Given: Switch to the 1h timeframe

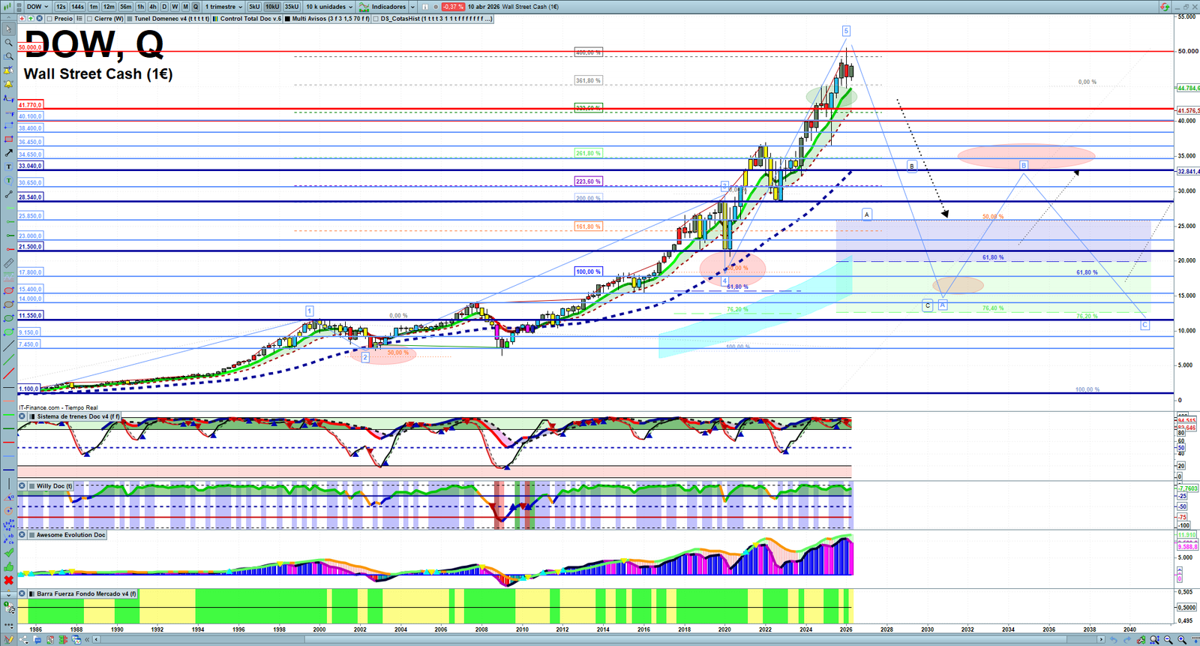Looking at the screenshot, I should coord(140,7).
